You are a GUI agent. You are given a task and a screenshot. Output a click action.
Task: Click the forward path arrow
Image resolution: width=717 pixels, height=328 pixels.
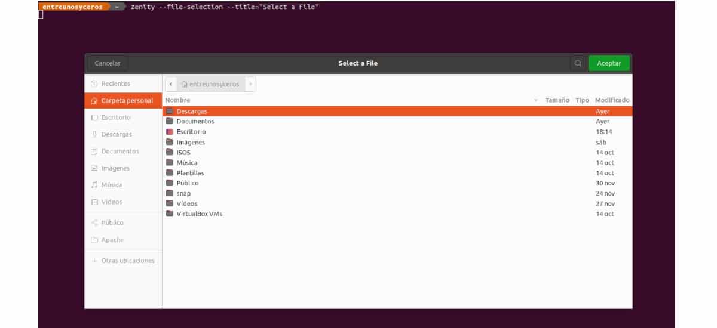[250, 84]
